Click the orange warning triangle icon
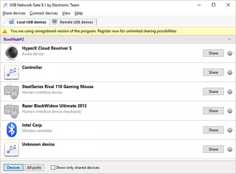 click(5, 31)
